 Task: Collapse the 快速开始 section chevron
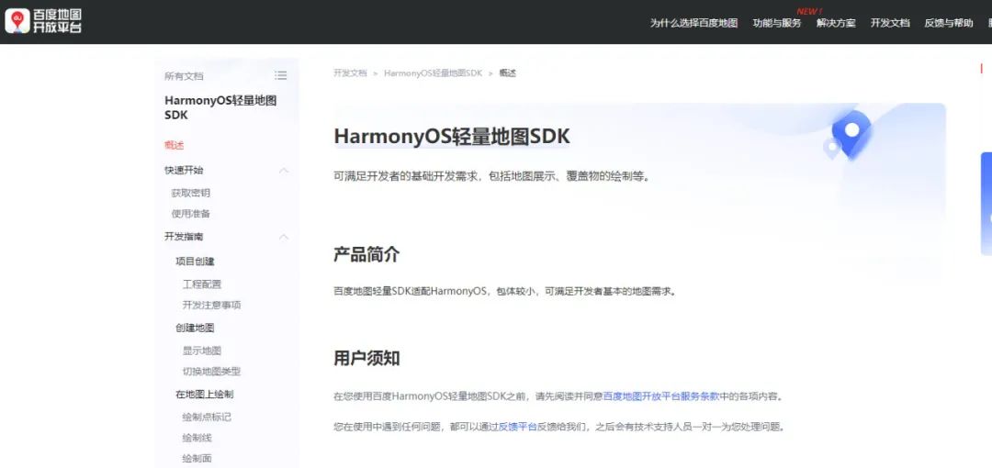pyautogui.click(x=284, y=170)
